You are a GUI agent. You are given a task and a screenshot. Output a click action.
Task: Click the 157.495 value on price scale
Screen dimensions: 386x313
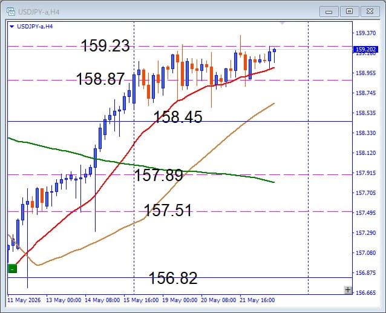point(366,213)
